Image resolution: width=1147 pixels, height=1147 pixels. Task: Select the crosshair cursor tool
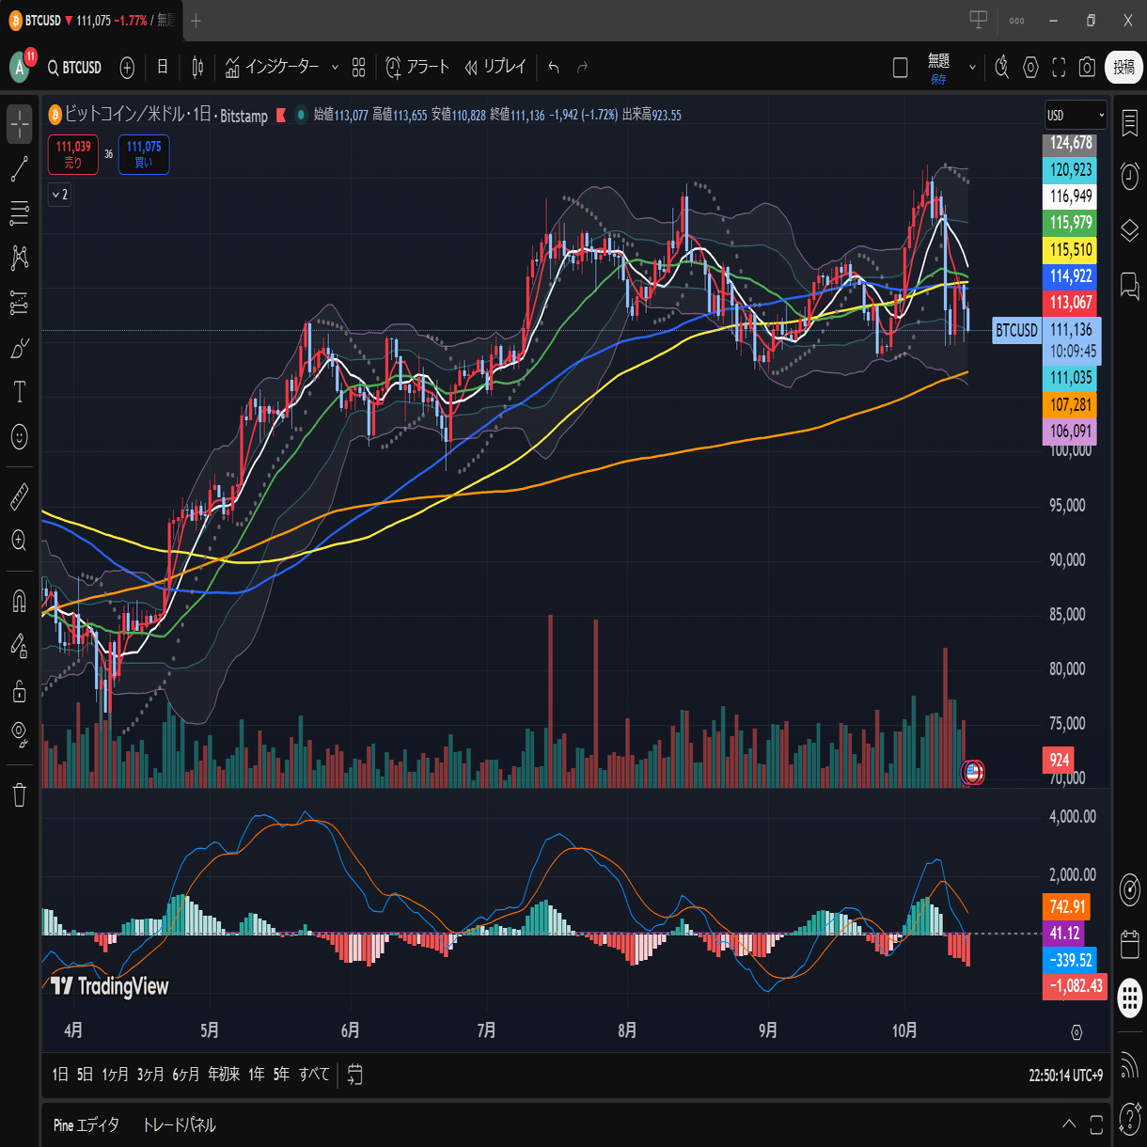[19, 124]
